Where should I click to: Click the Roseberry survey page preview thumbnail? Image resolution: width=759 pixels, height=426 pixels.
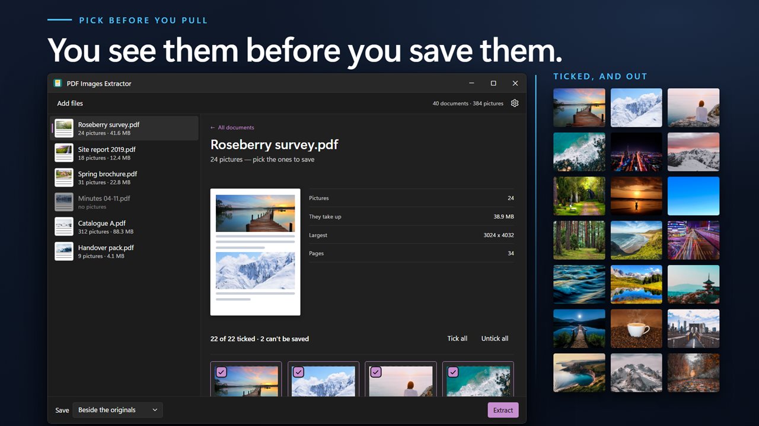(x=255, y=252)
